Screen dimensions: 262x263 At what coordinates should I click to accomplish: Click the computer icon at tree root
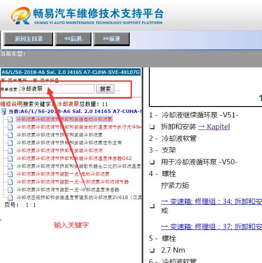tap(4, 111)
